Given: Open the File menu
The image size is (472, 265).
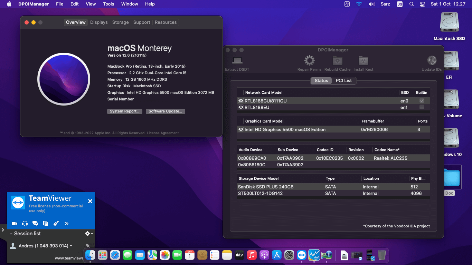Looking at the screenshot, I should pos(60,4).
